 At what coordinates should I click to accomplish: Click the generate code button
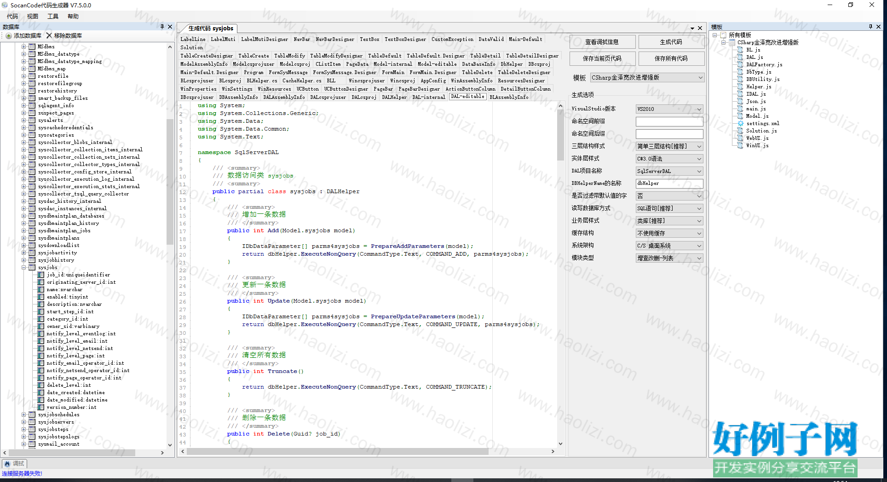(x=671, y=42)
